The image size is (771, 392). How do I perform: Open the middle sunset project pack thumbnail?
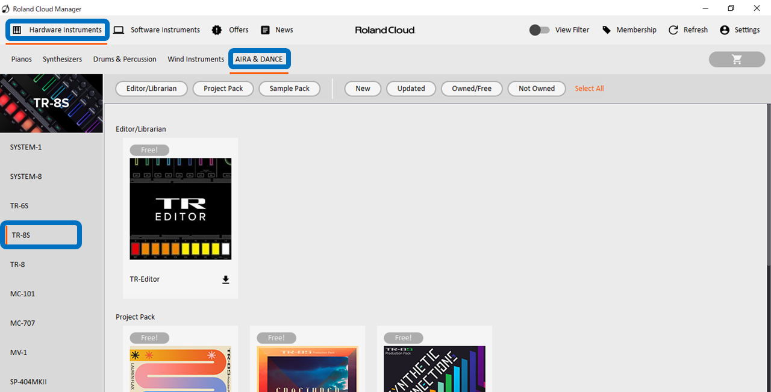308,369
